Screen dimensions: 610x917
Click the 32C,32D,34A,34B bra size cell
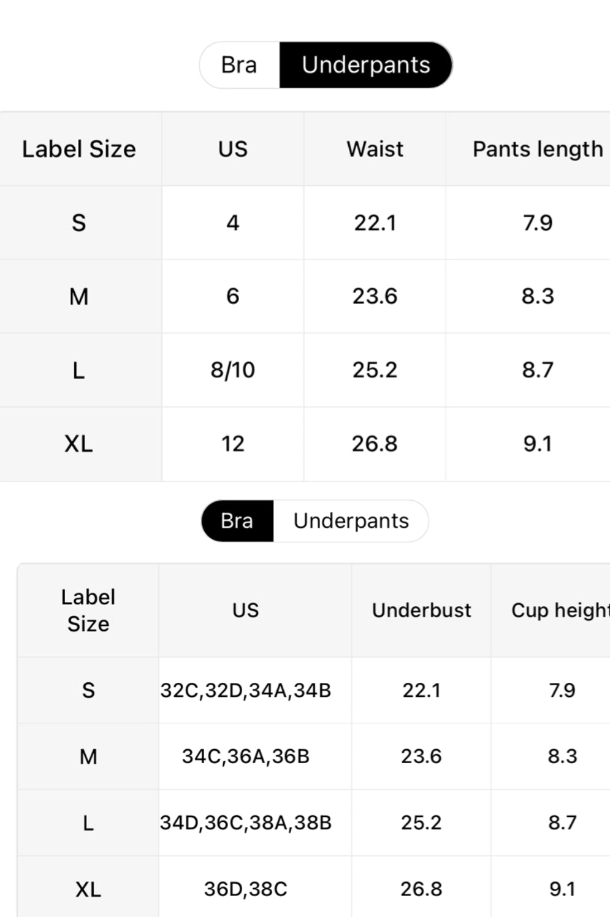[x=246, y=691]
